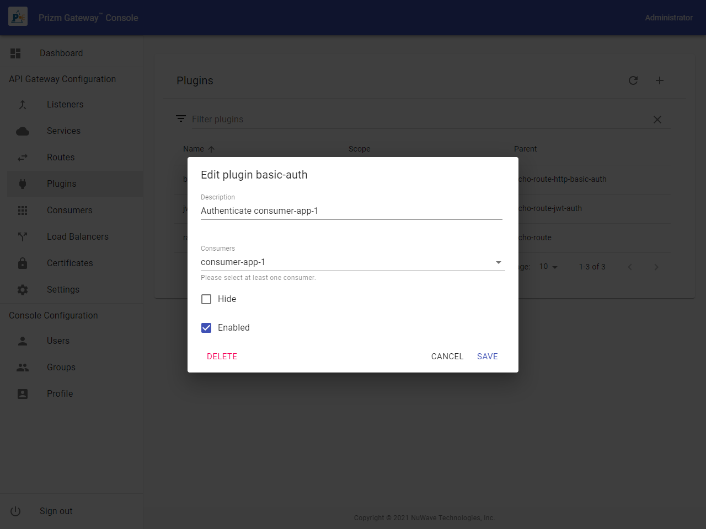The width and height of the screenshot is (706, 529).
Task: Click the Dashboard grid icon
Action: tap(15, 53)
